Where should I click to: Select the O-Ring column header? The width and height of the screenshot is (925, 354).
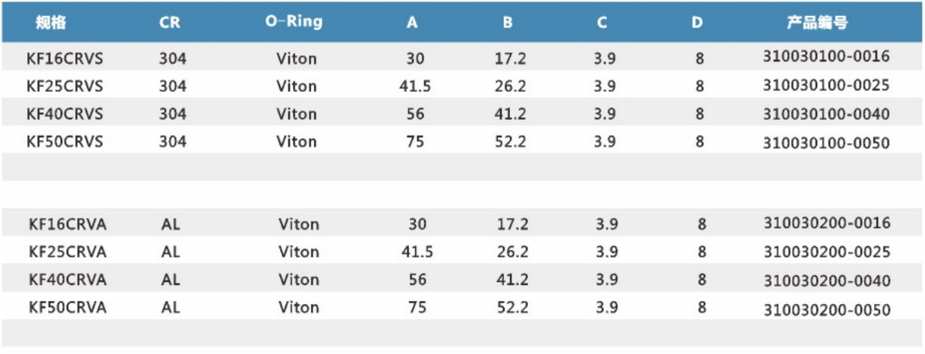click(294, 21)
